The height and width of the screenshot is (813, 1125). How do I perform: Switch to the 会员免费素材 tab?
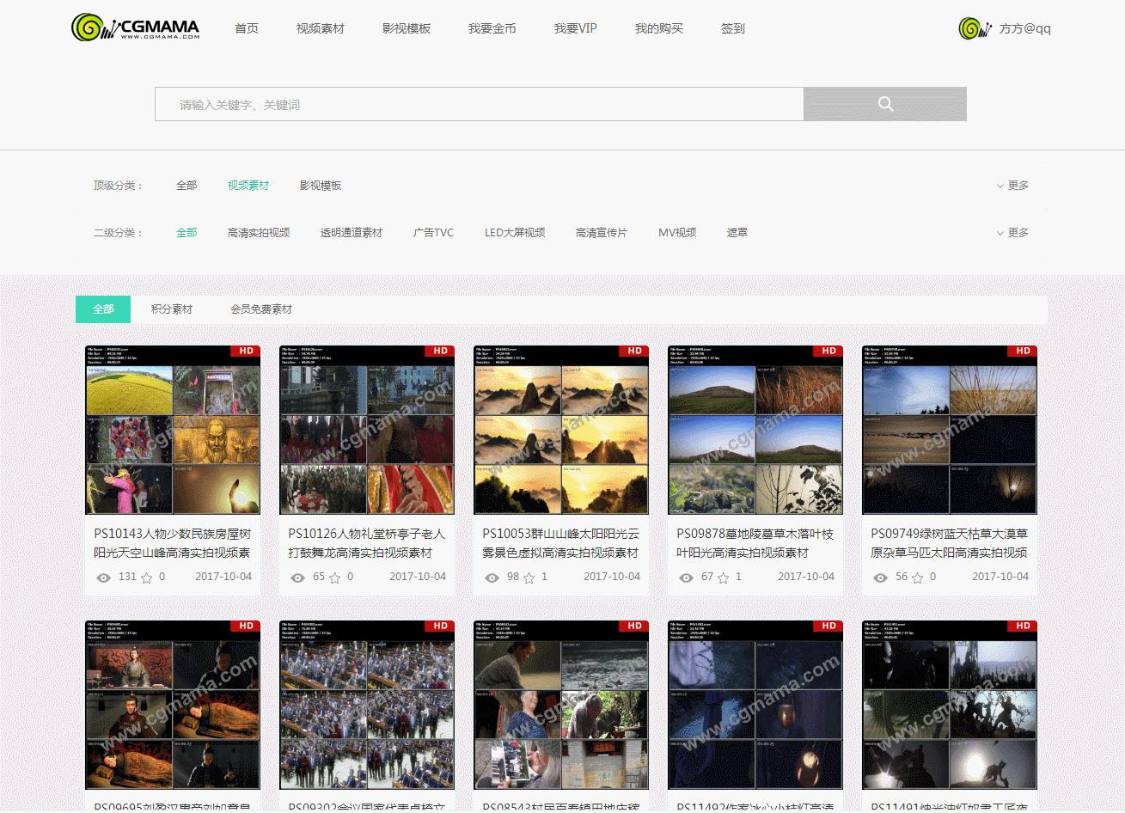260,309
